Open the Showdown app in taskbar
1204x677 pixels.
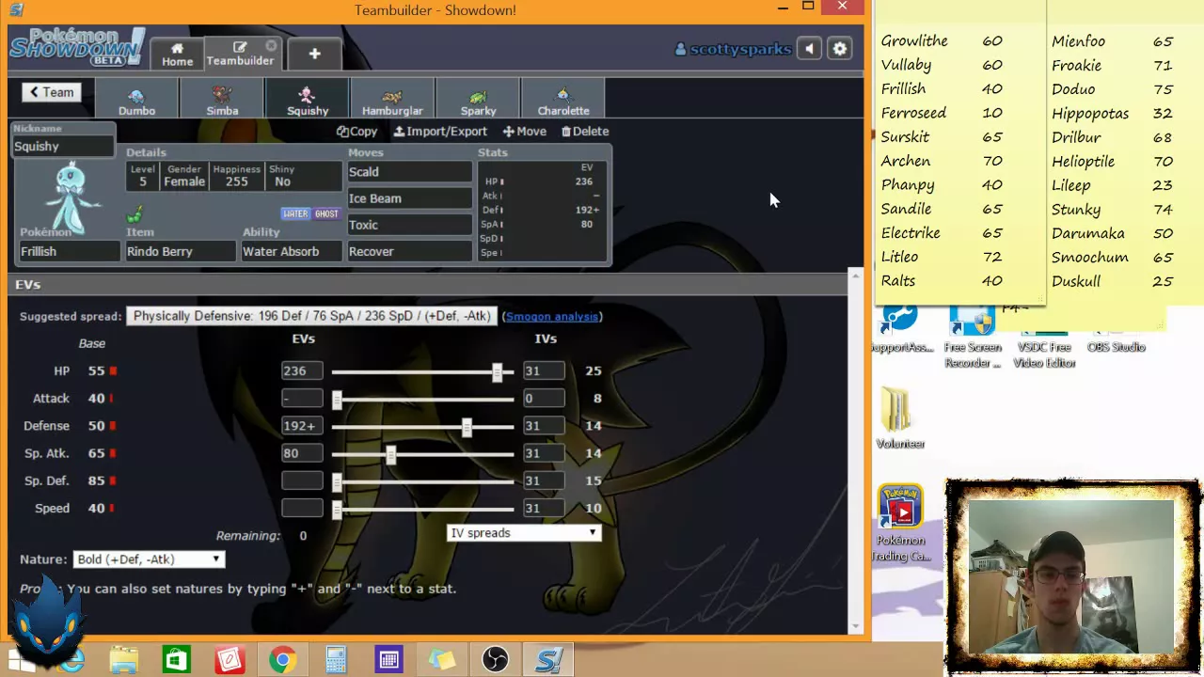pos(548,660)
